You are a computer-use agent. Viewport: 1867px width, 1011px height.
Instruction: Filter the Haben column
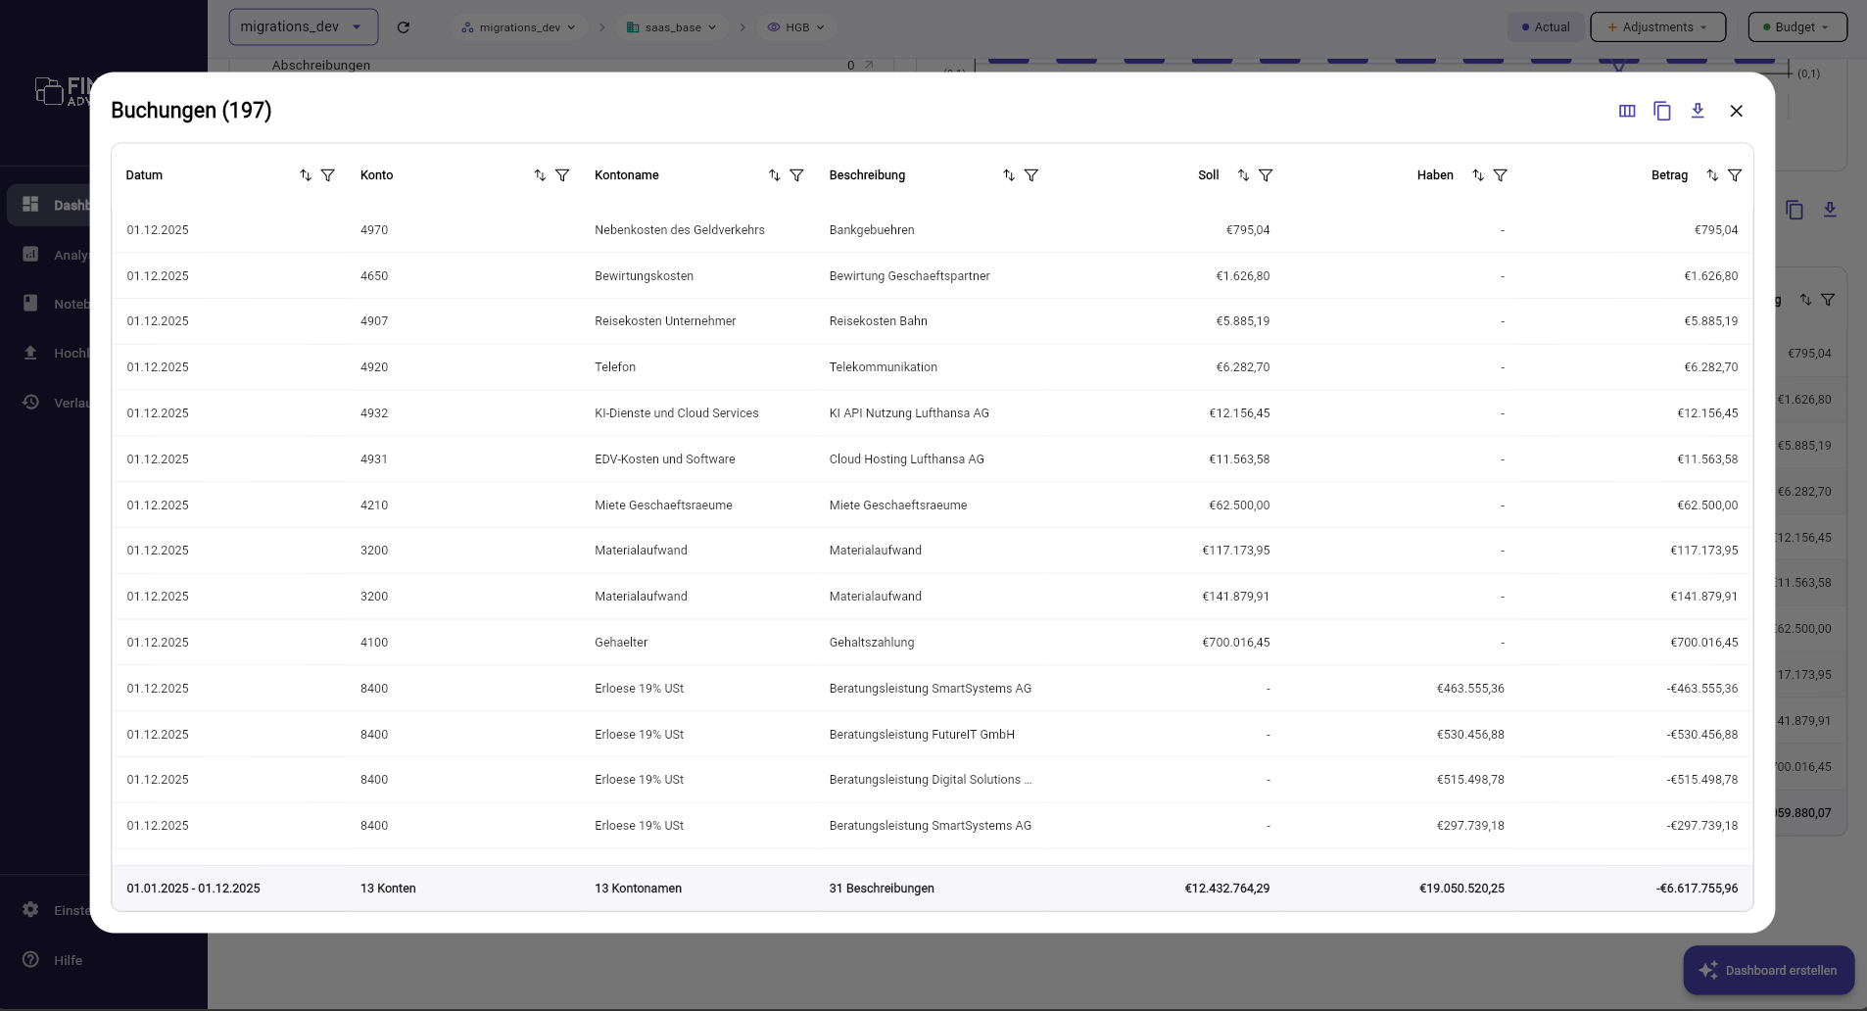click(1501, 175)
